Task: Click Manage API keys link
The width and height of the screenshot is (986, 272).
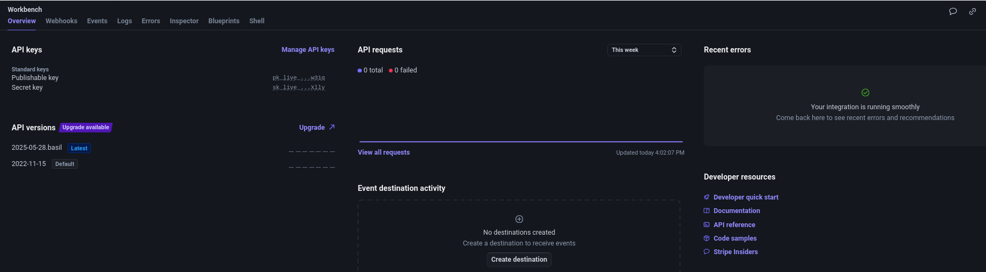Action: click(308, 50)
